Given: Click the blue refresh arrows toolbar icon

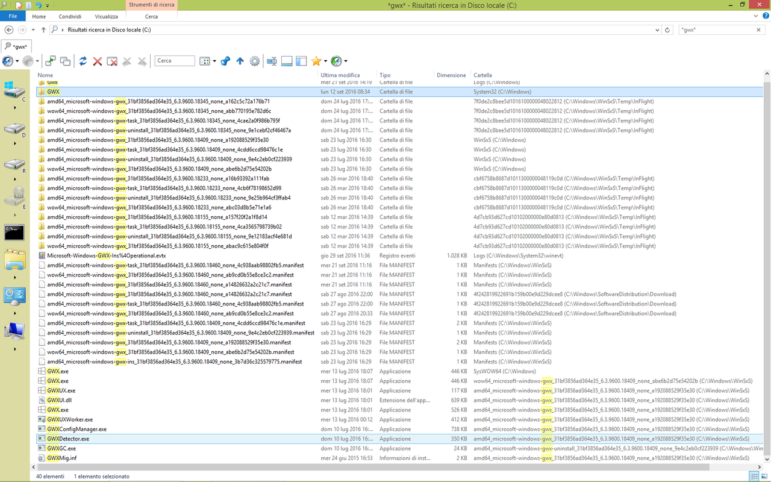Looking at the screenshot, I should click(83, 61).
